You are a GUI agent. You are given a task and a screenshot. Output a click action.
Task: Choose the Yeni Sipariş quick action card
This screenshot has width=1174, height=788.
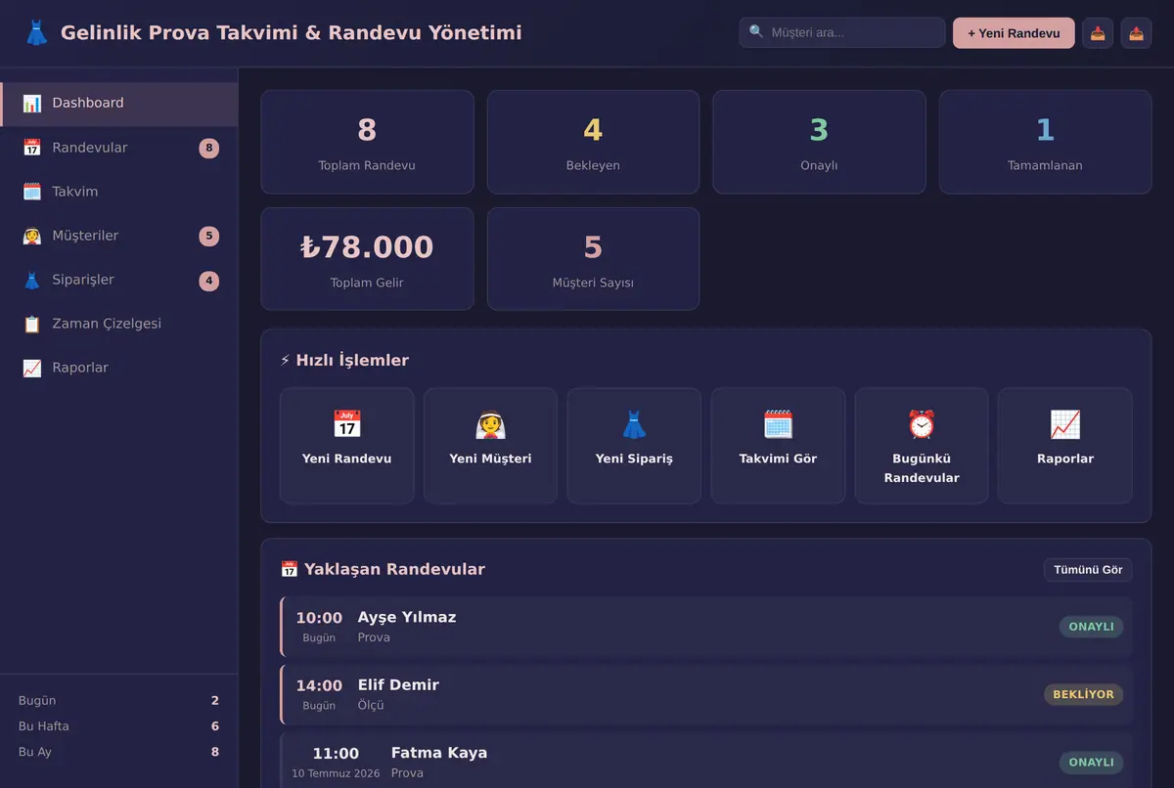(634, 446)
